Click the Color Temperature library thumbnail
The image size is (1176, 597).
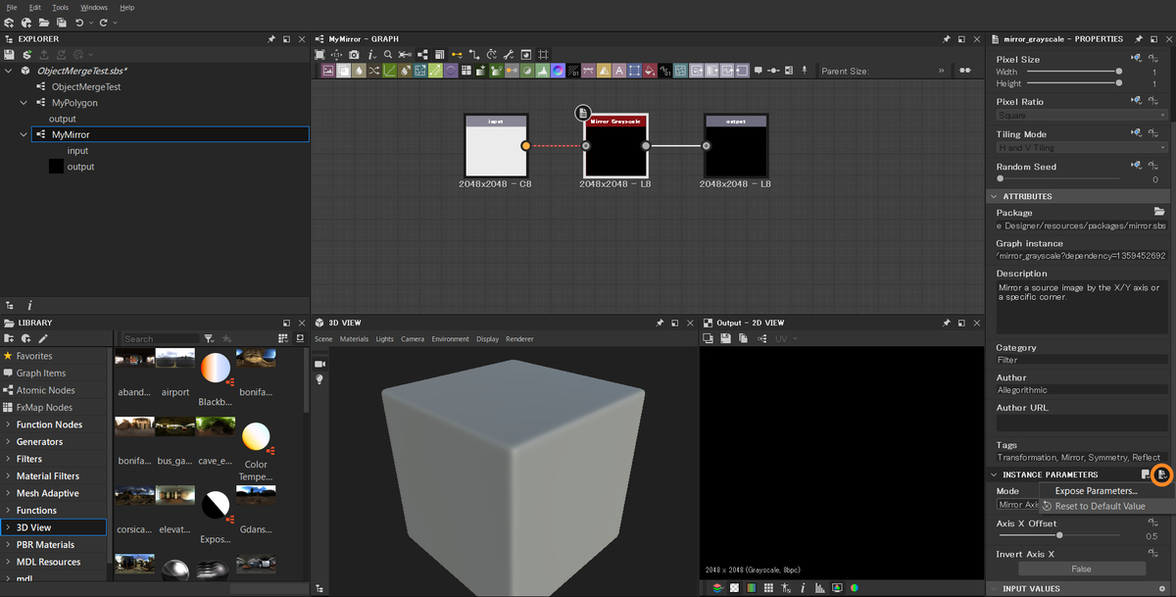[256, 436]
